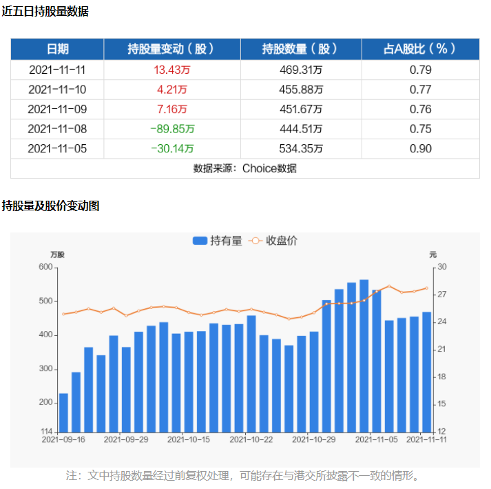The image size is (491, 489).
Task: Click the 持股量及股价变动图 heading
Action: pyautogui.click(x=50, y=206)
